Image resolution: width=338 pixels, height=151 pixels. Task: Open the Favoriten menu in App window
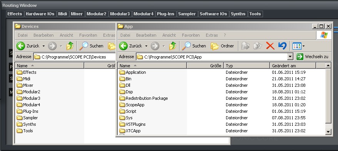(x=191, y=35)
